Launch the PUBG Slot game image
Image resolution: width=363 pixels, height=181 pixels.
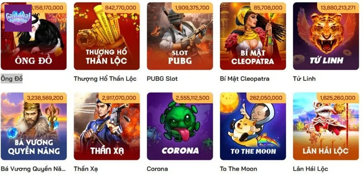180,36
